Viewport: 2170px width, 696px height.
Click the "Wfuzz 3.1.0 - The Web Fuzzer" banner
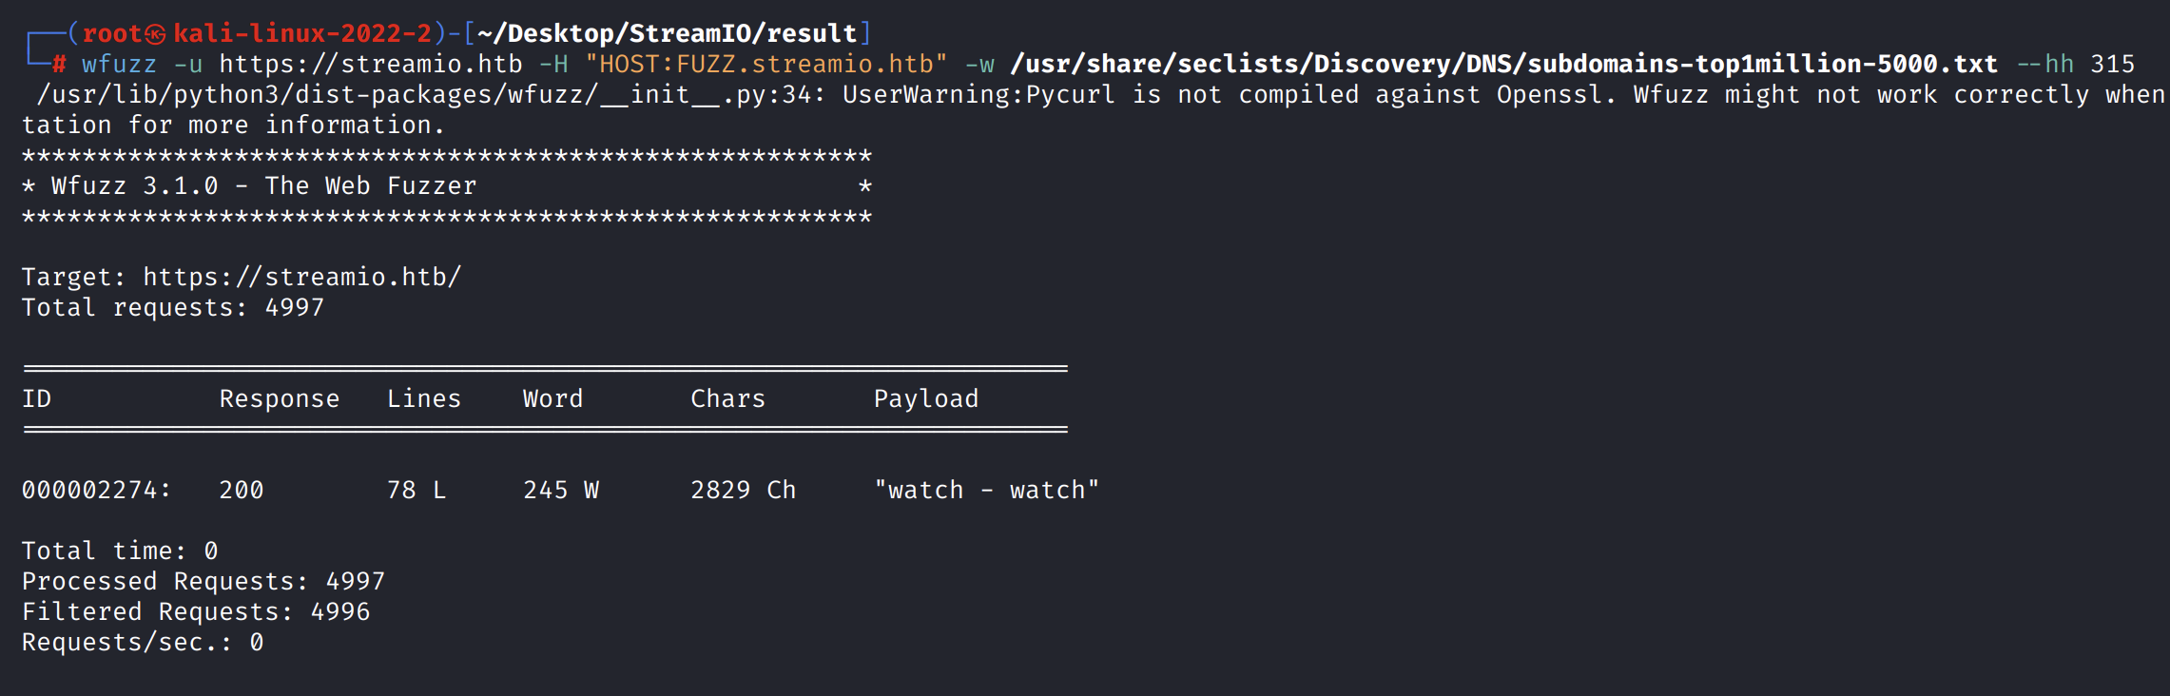(263, 186)
